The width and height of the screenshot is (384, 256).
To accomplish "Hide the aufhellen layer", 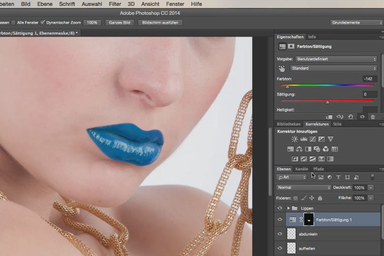I will [x=280, y=248].
